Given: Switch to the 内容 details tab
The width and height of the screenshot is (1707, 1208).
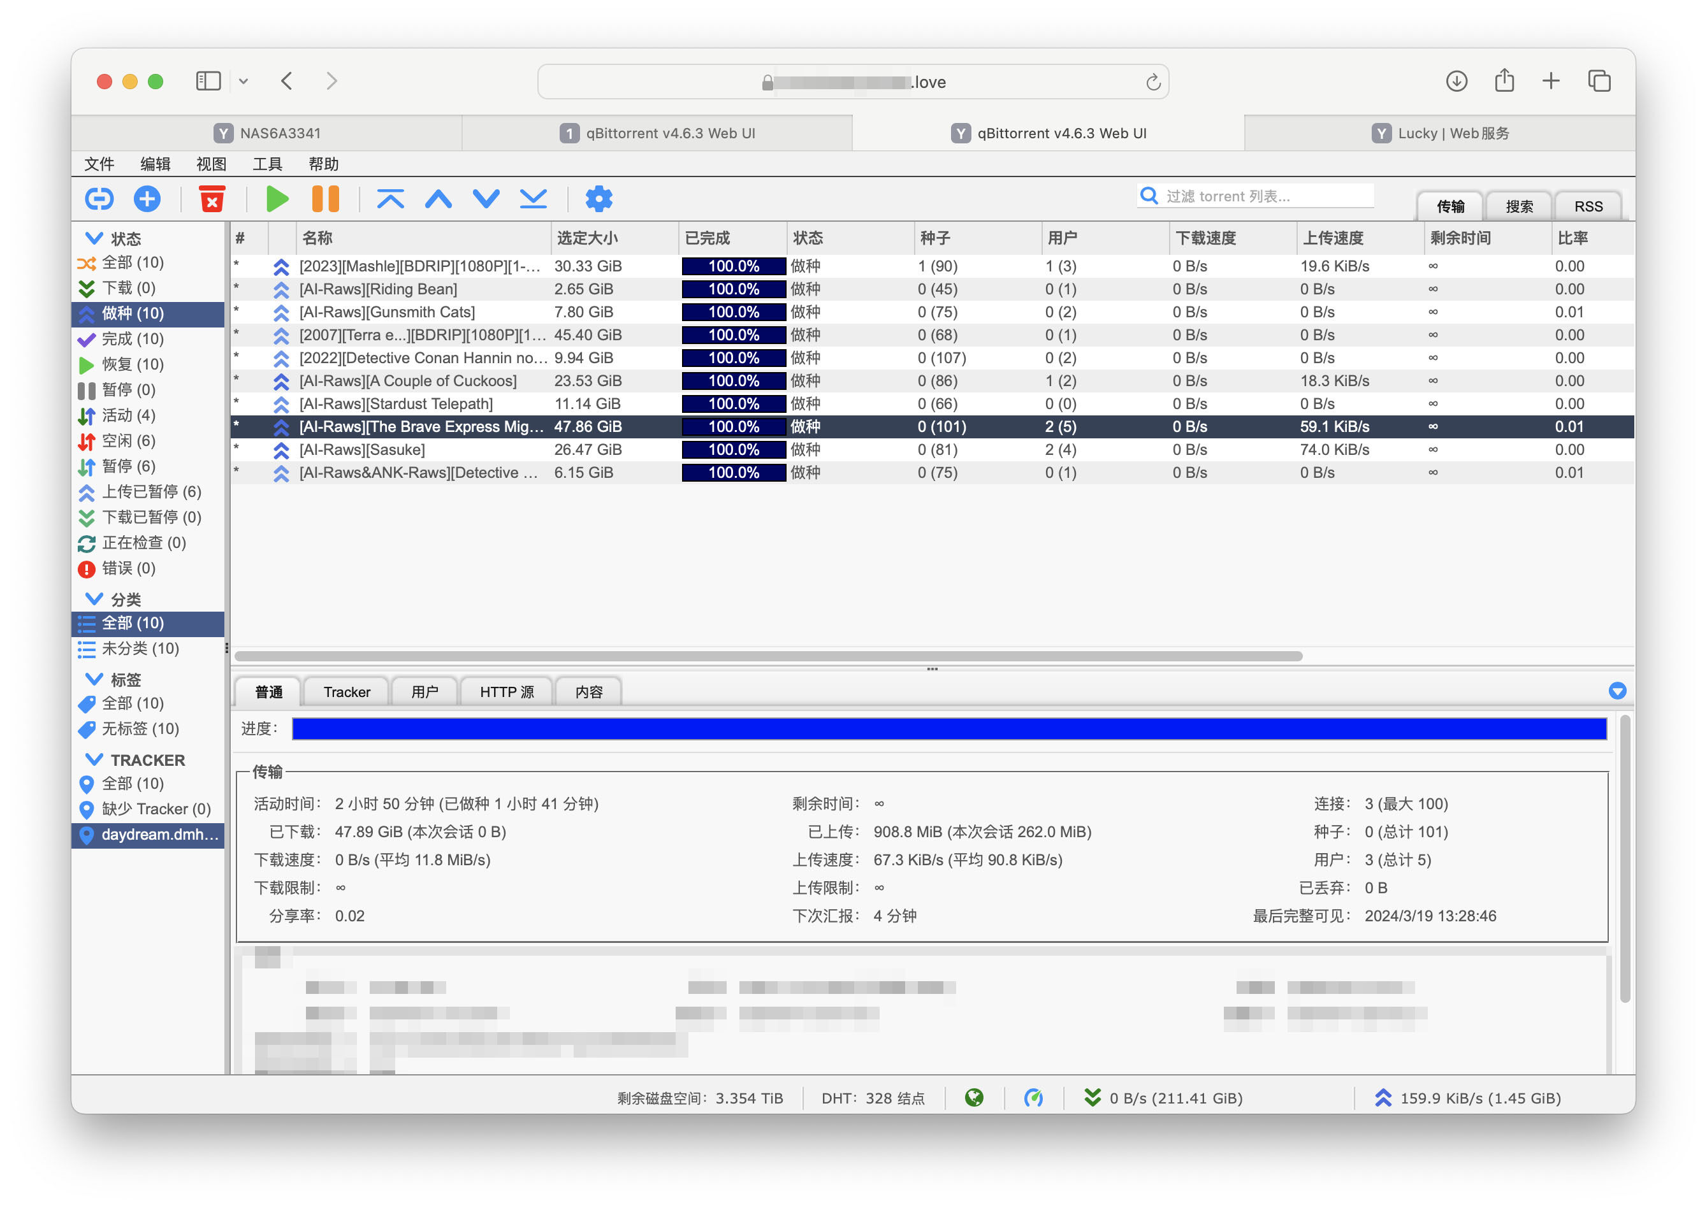Looking at the screenshot, I should tap(588, 692).
